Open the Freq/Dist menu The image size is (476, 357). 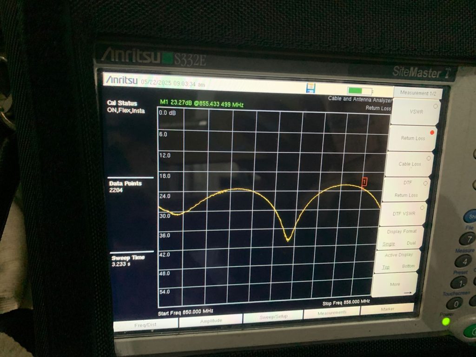pos(145,325)
